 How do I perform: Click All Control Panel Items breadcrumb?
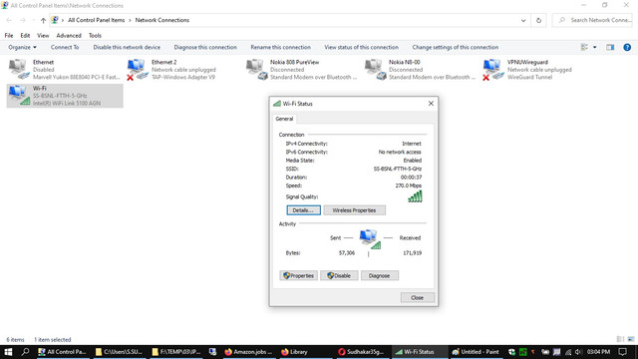coord(97,20)
